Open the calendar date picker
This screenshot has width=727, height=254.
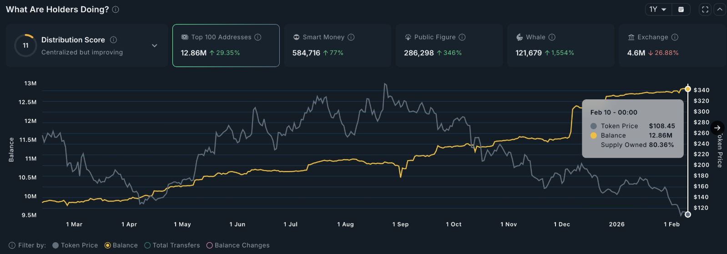pos(681,10)
